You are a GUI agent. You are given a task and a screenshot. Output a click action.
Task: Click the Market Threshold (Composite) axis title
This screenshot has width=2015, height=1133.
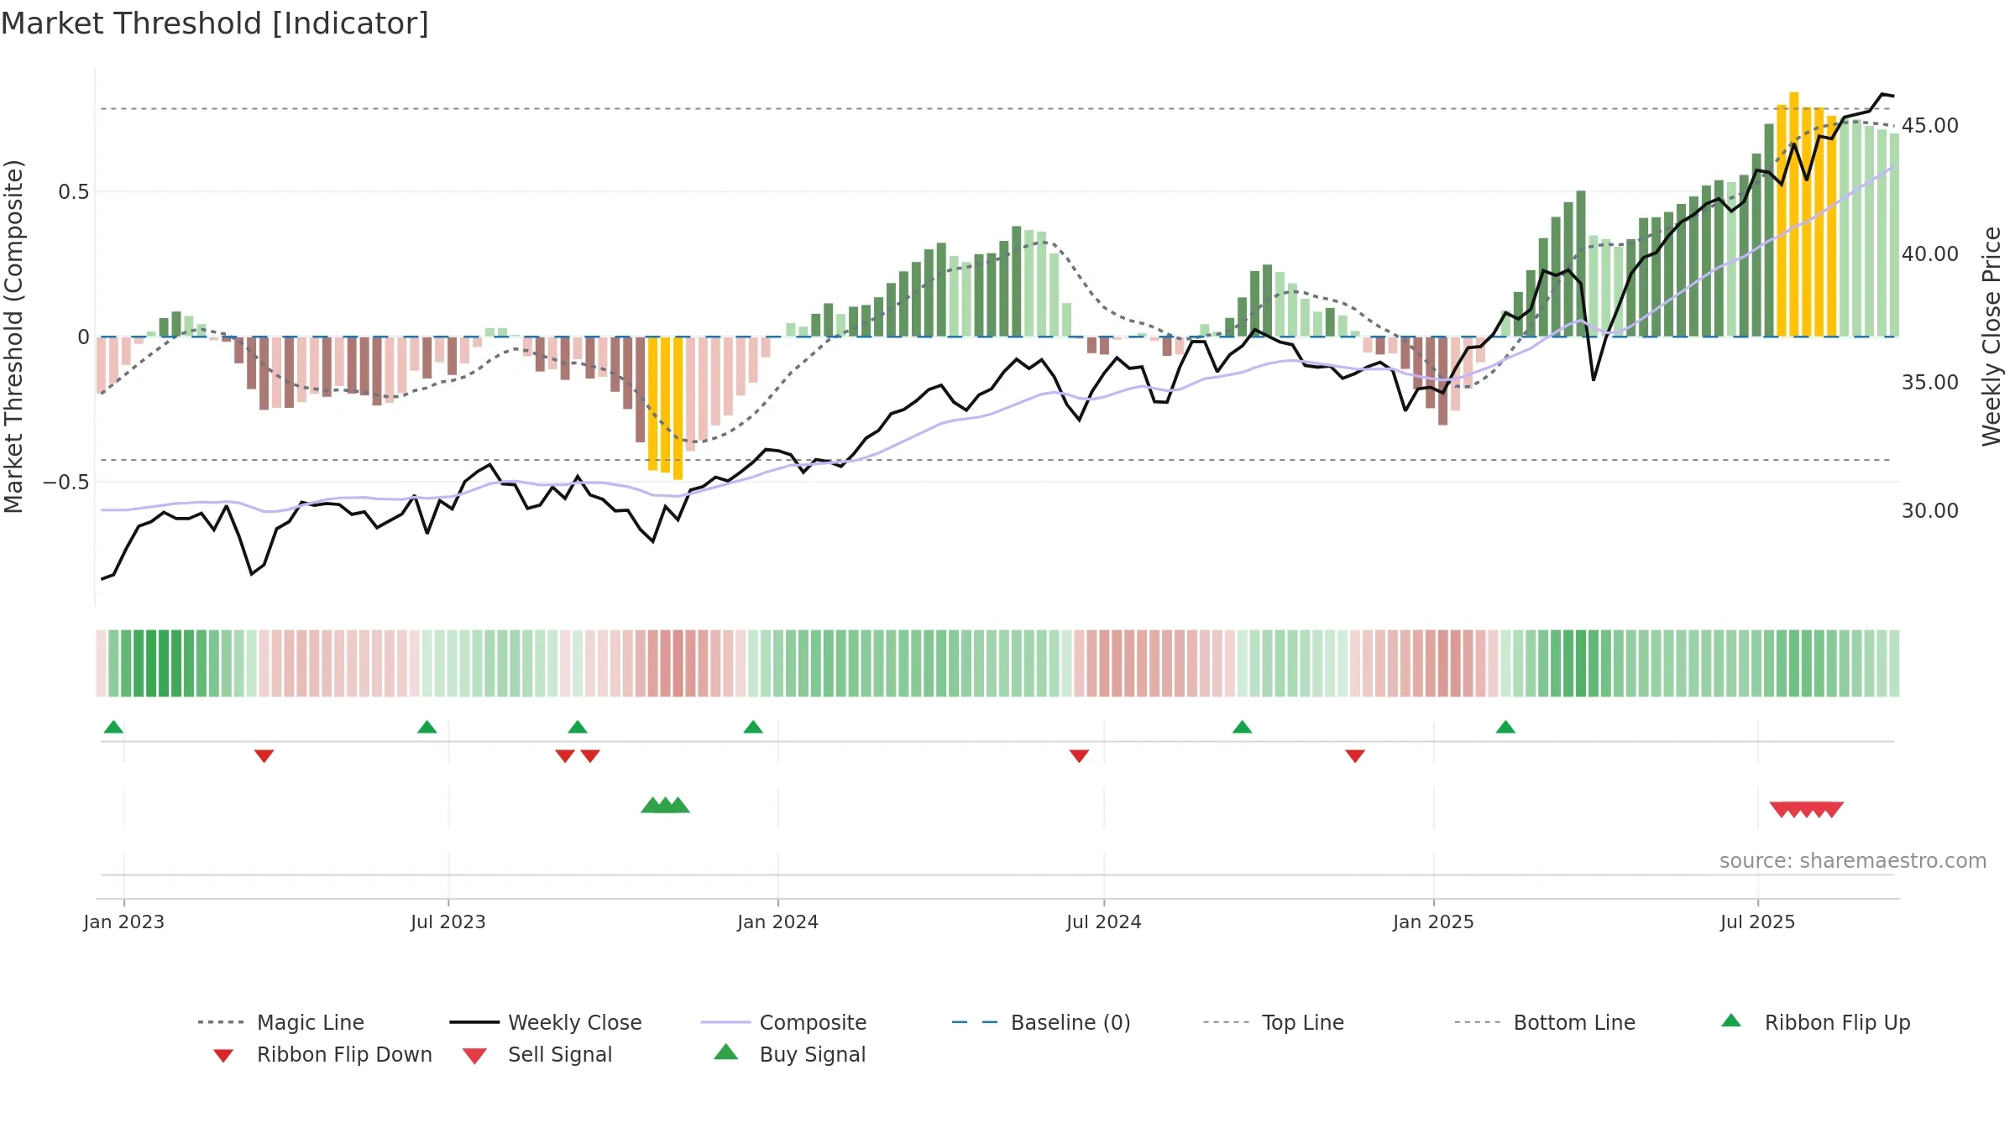pyautogui.click(x=13, y=337)
